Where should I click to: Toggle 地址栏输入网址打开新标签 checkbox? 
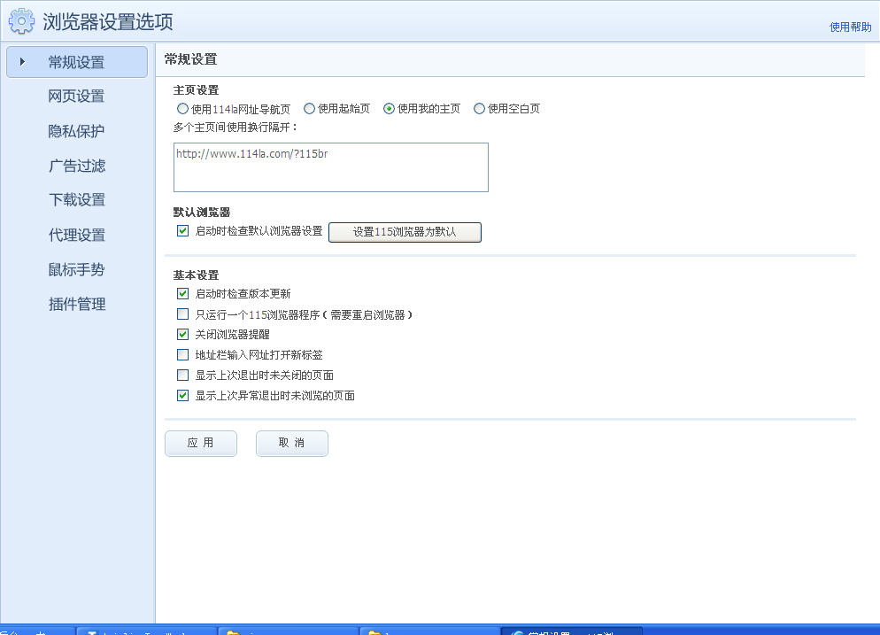coord(183,355)
